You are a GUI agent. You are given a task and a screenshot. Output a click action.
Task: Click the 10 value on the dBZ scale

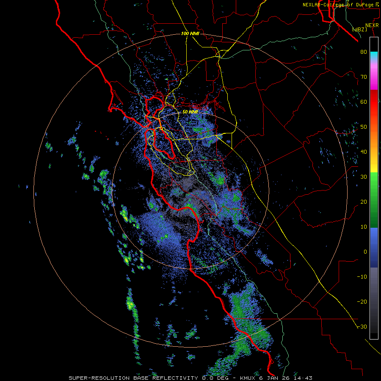pos(364,227)
